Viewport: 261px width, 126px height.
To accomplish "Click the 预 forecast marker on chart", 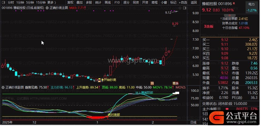I will click(152, 83).
